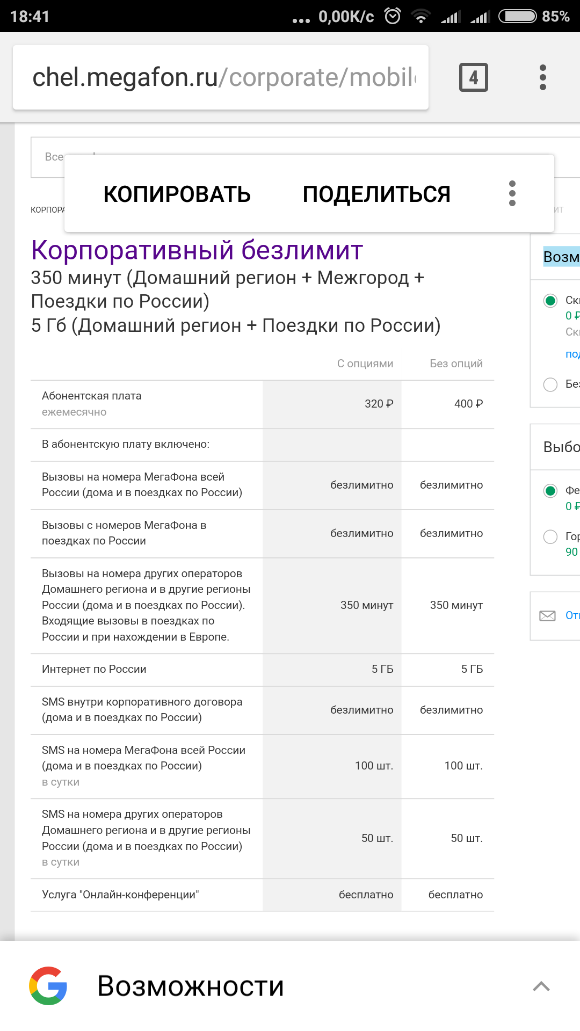This screenshot has height=1031, width=580.
Task: Open more options in text selection popup
Action: [x=512, y=193]
